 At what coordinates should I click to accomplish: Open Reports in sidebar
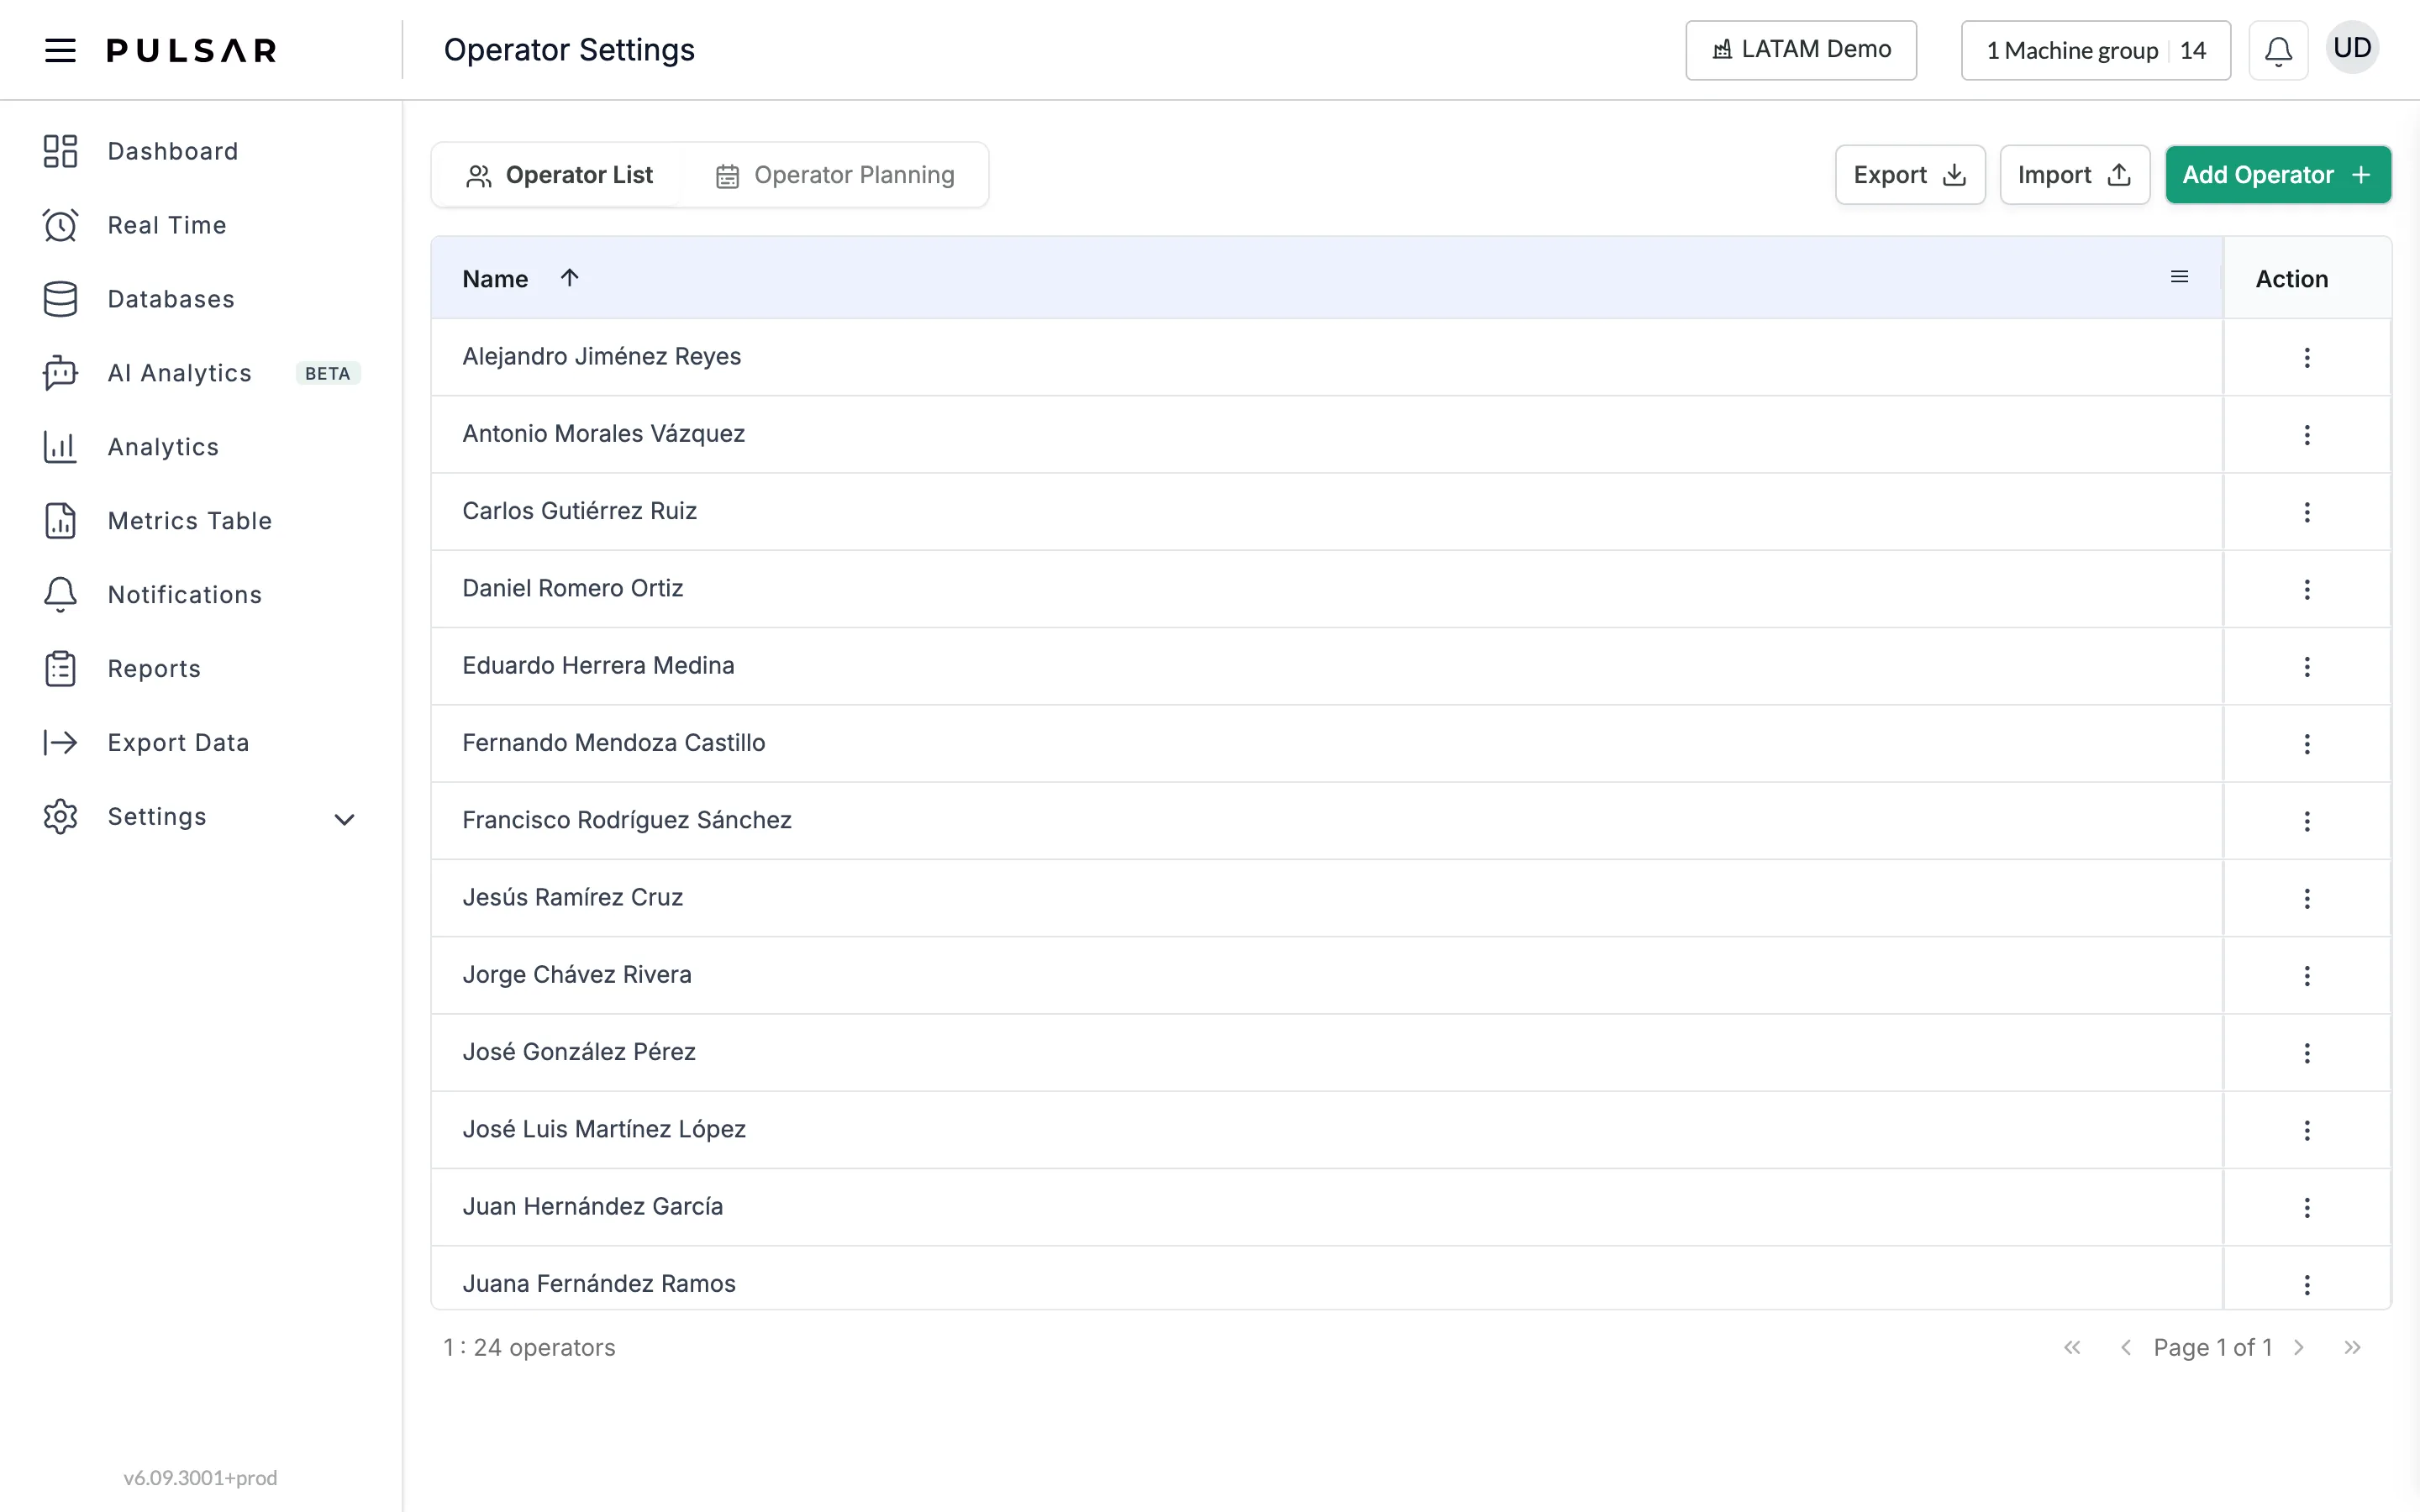pyautogui.click(x=122, y=669)
